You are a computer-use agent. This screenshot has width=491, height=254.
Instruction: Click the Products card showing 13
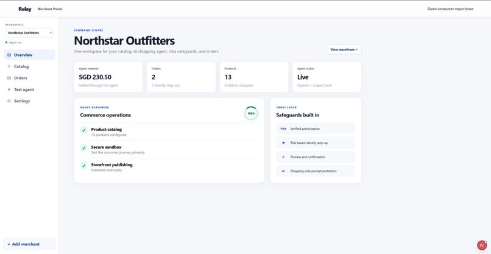(x=254, y=77)
